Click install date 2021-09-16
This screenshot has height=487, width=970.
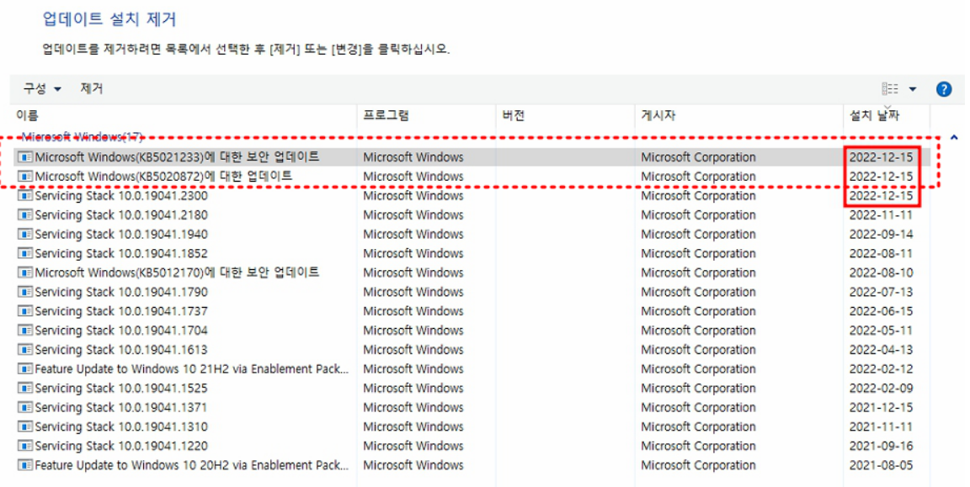[x=881, y=446]
